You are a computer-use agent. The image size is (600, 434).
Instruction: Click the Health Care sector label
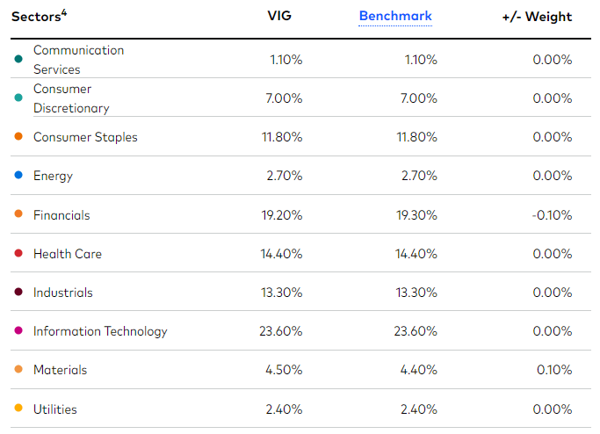click(68, 254)
